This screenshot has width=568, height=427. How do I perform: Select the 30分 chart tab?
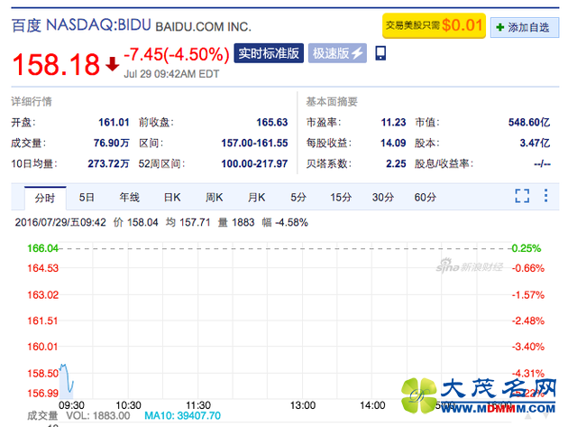(383, 198)
